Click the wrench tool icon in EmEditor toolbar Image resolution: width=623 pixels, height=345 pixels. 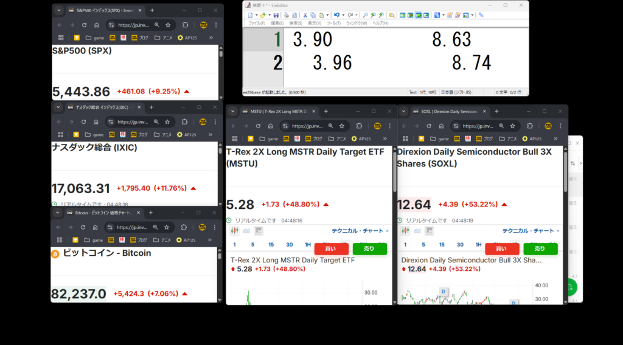(481, 15)
